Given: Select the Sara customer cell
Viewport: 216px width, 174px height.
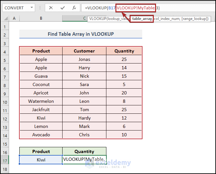Looking at the screenshot, I should pyautogui.click(x=84, y=84).
